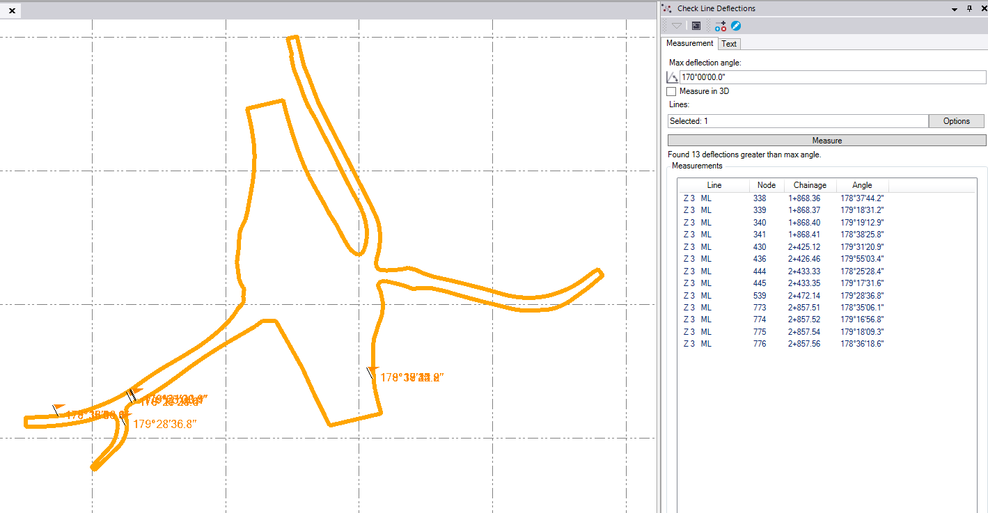Screen dimensions: 988x513
Task: Click the gray triangle toolbar dropdown icon
Action: [x=676, y=26]
